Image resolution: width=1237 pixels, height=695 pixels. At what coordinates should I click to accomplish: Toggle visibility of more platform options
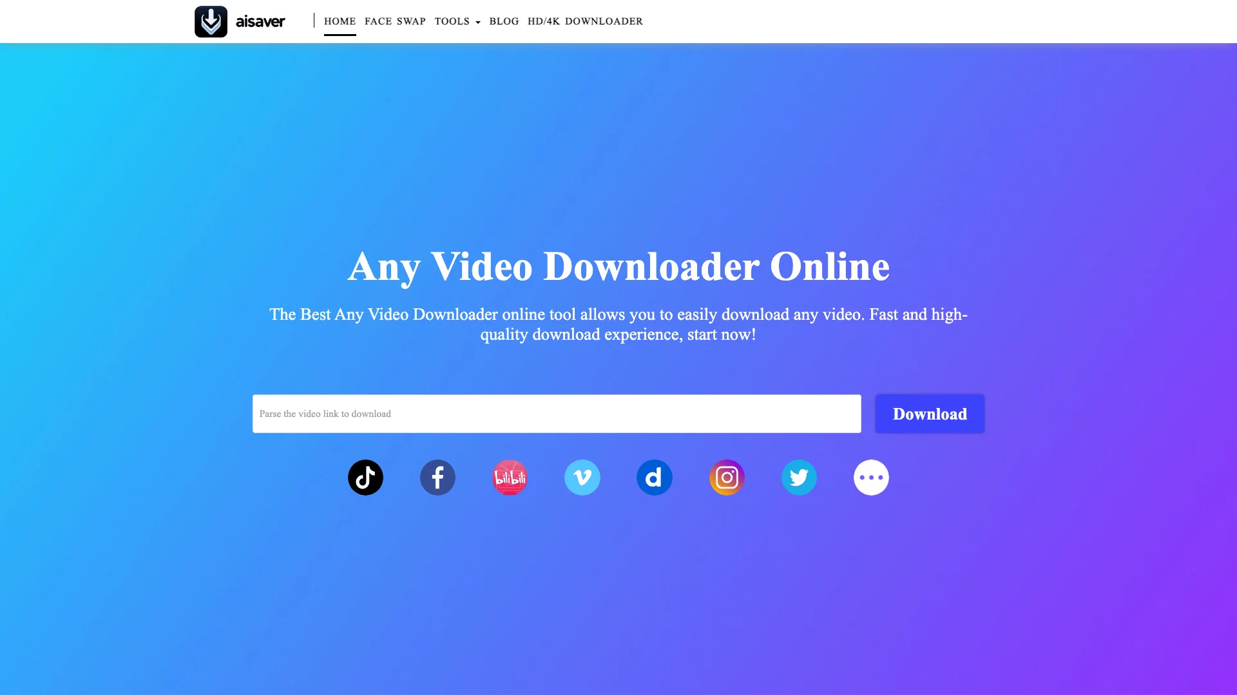871,477
